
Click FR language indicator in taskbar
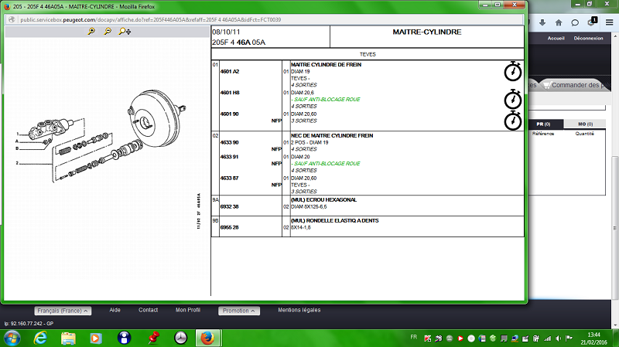click(414, 337)
